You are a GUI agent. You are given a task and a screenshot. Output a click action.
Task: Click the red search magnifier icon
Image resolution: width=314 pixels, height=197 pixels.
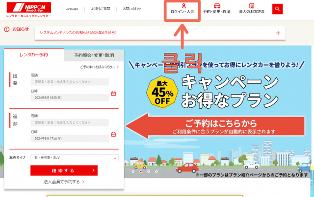[x=278, y=9]
